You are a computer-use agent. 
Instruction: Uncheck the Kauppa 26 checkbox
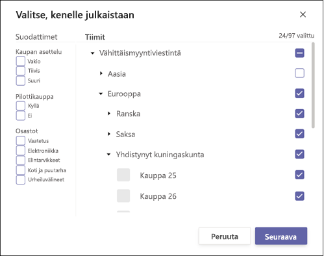(299, 196)
